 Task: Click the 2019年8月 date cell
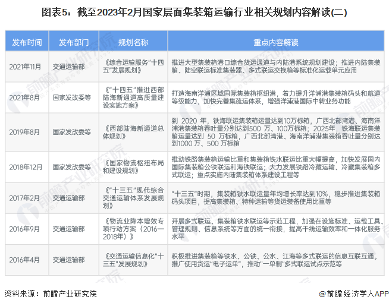pos(24,132)
